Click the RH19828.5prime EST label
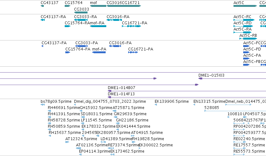The width and height of the screenshot is (266, 156). [x=148, y=139]
